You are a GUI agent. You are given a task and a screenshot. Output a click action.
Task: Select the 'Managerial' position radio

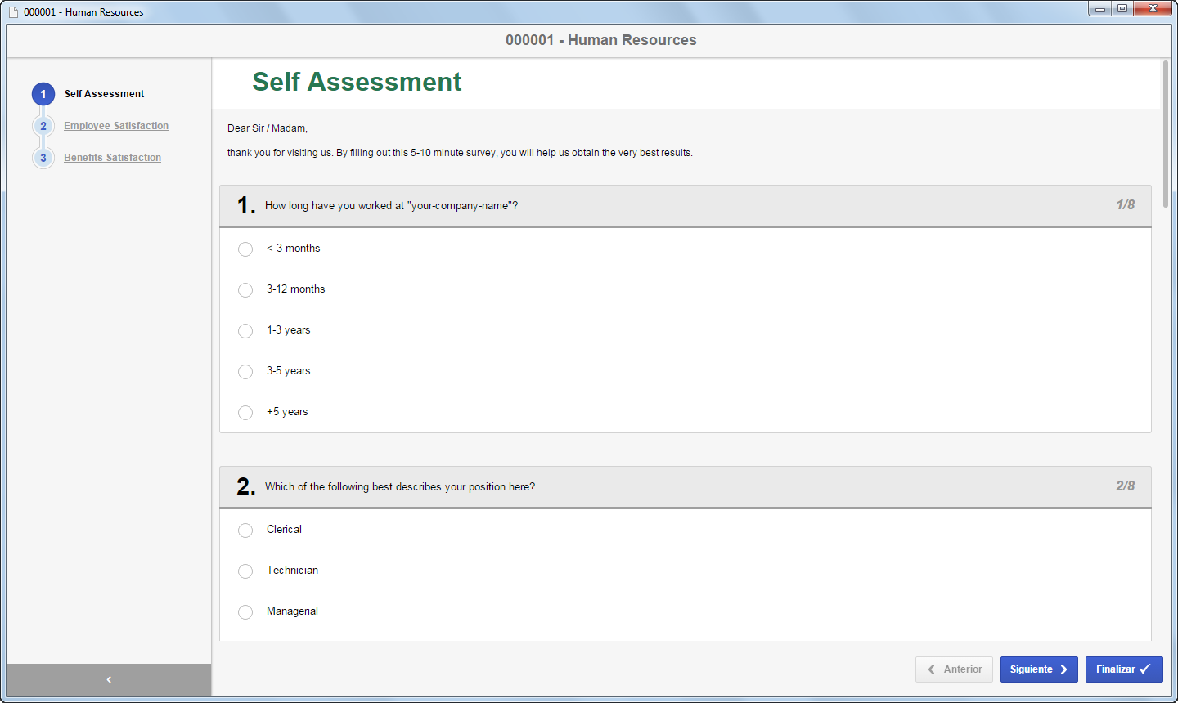(245, 612)
